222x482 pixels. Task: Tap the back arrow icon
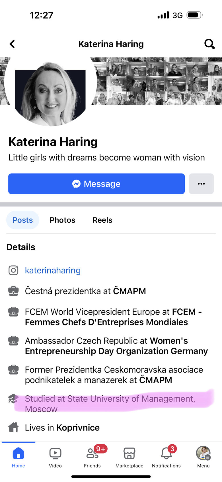[x=12, y=44]
